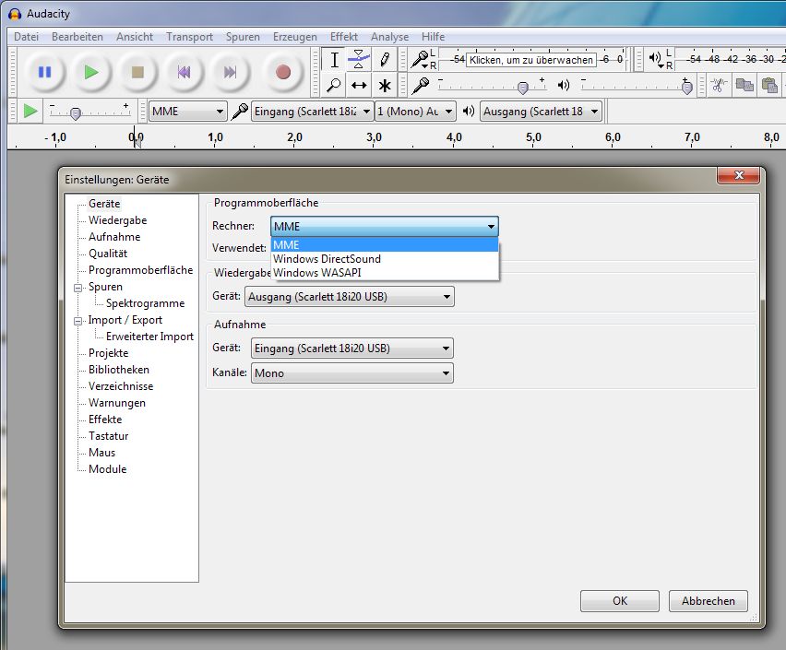Open the Analyse menu
Viewport: 786px width, 650px height.
tap(389, 37)
